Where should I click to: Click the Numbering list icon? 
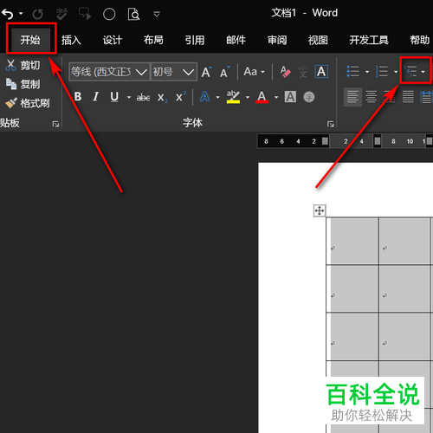click(382, 71)
